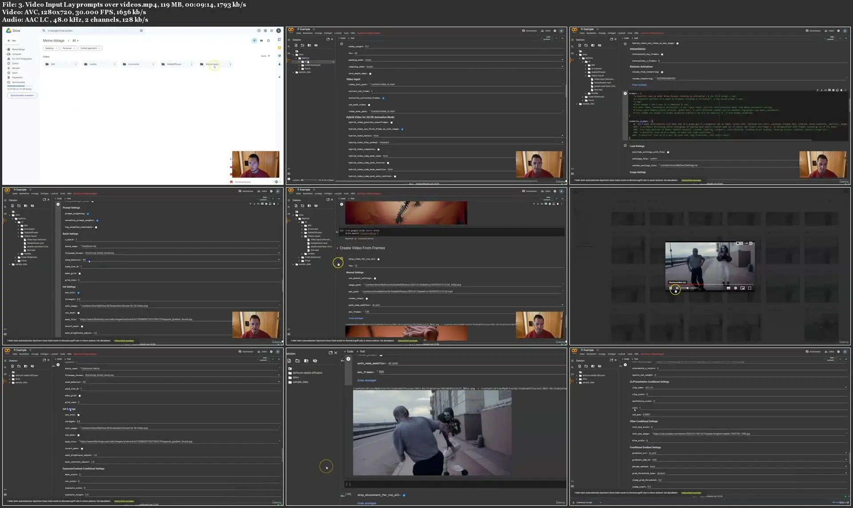853x508 pixels.
Task: Open the Dateityp filter dropdown
Action: tap(51, 48)
